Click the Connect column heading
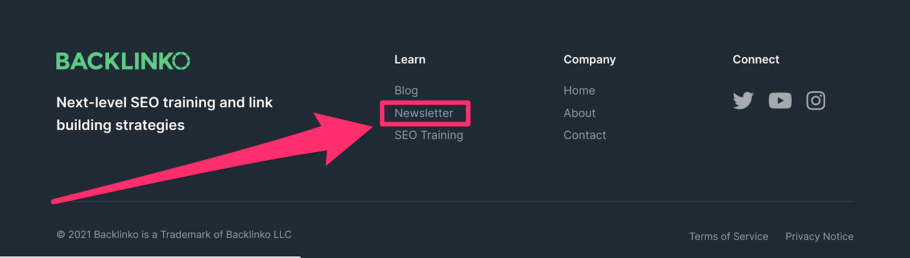Viewport: 910px width, 258px height. click(x=756, y=60)
